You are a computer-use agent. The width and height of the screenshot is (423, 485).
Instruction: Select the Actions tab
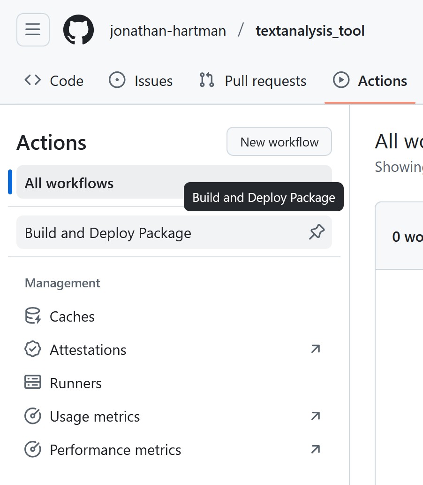[x=370, y=81]
